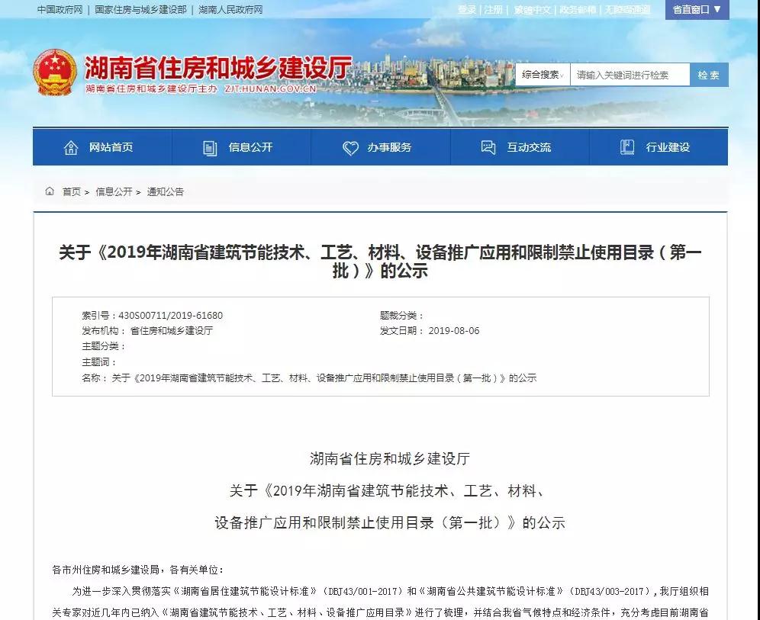Click the home icon beside 网站首页

[72, 148]
